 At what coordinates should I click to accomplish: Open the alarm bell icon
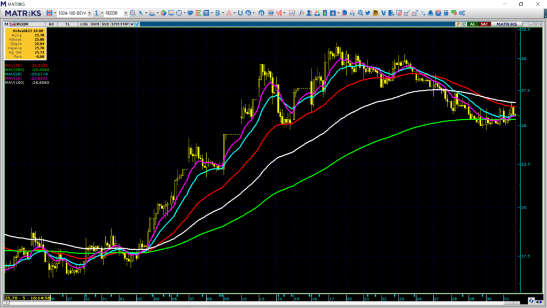tap(430, 13)
